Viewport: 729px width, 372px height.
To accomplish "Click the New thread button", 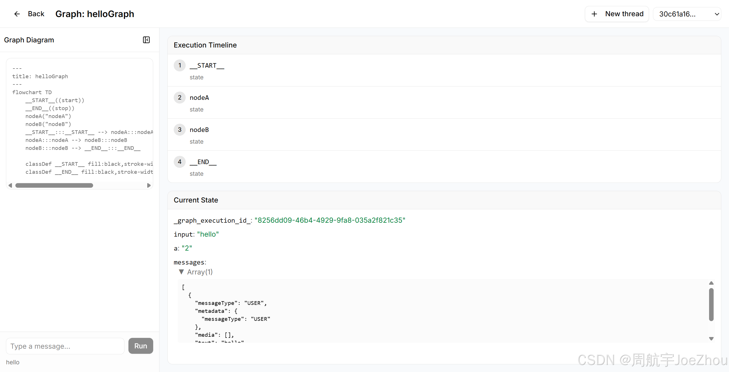I will [x=617, y=14].
